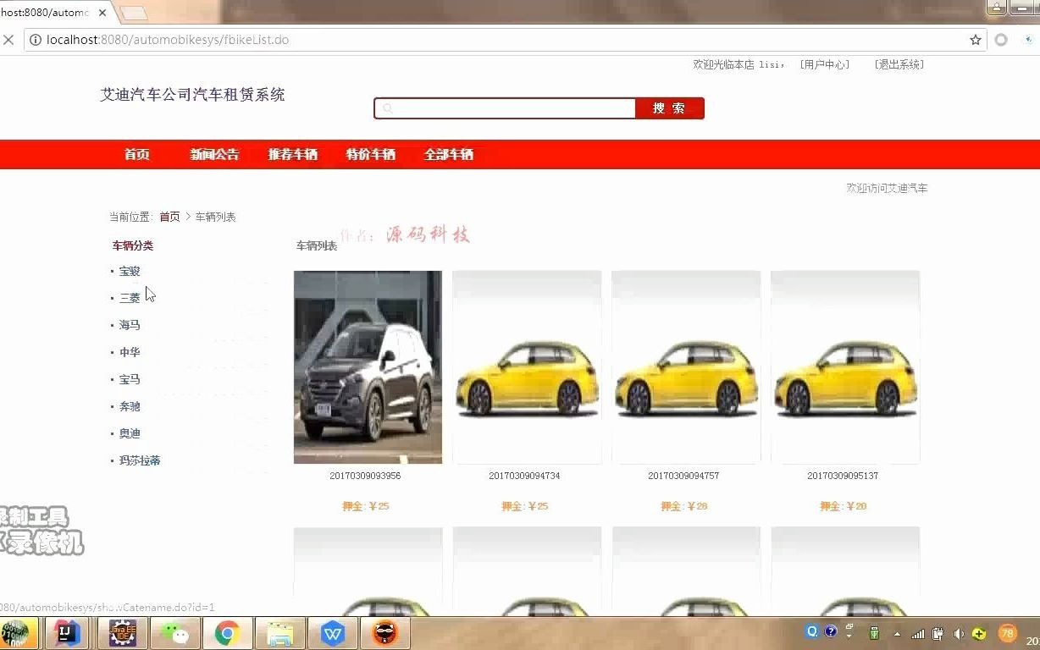
Task: Launch the Java EE IDE taskbar icon
Action: click(x=121, y=632)
